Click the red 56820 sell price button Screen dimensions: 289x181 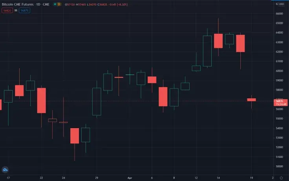[7, 10]
